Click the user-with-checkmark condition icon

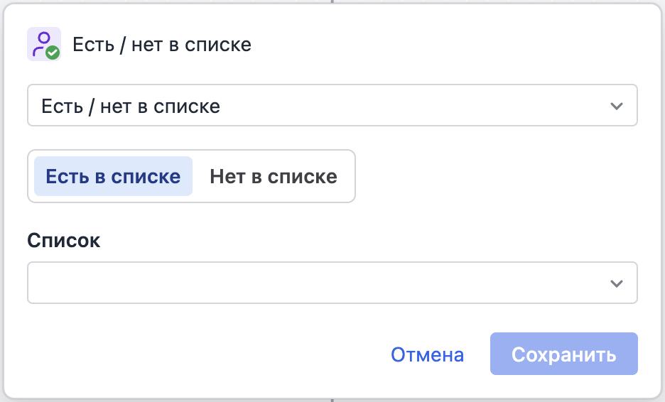pyautogui.click(x=43, y=44)
